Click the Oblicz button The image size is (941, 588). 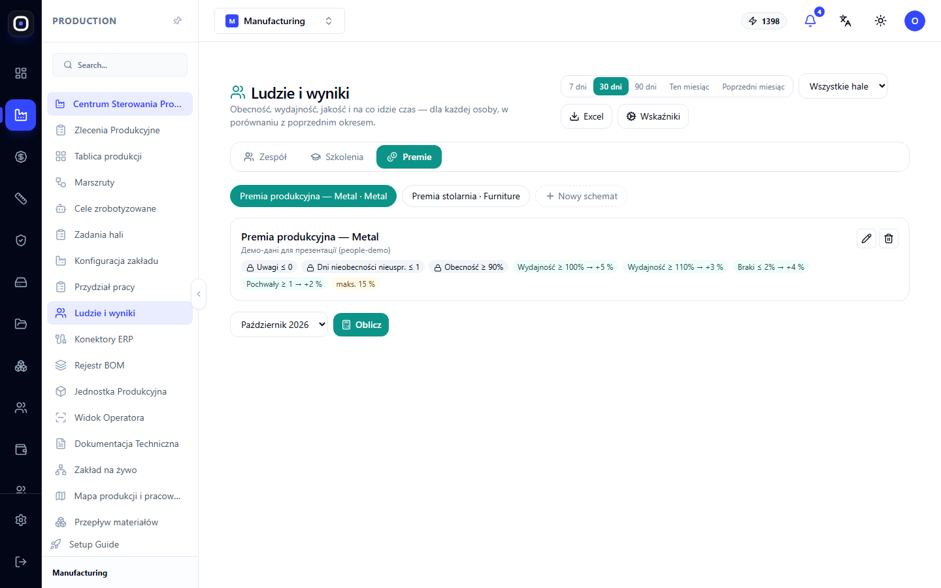361,325
